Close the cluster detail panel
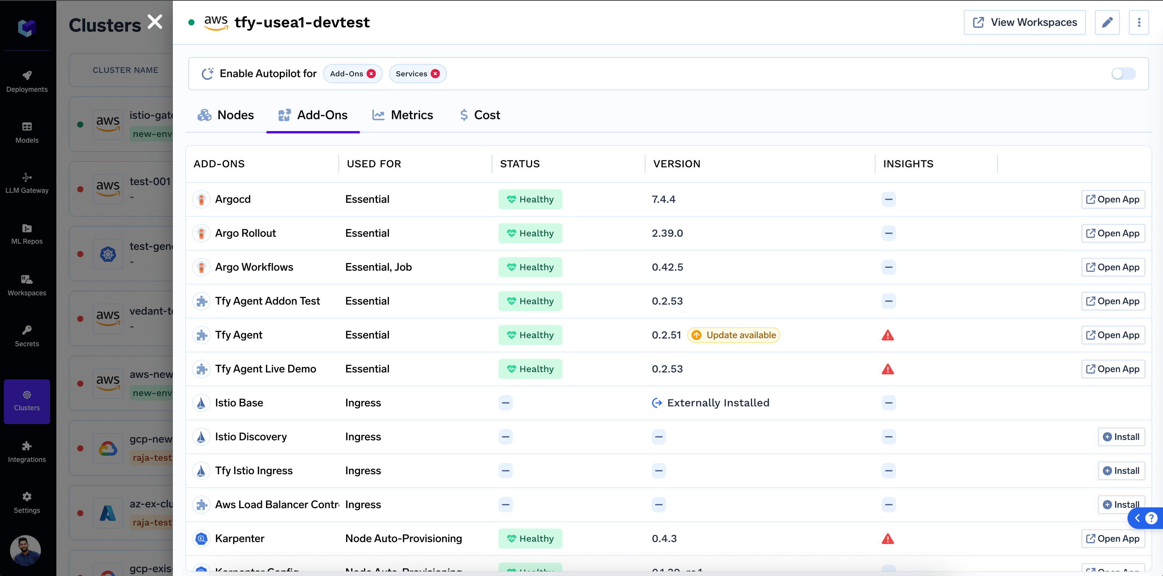This screenshot has width=1163, height=576. [155, 22]
